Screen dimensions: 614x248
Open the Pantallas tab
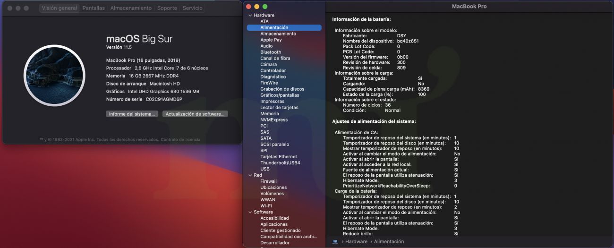point(94,8)
